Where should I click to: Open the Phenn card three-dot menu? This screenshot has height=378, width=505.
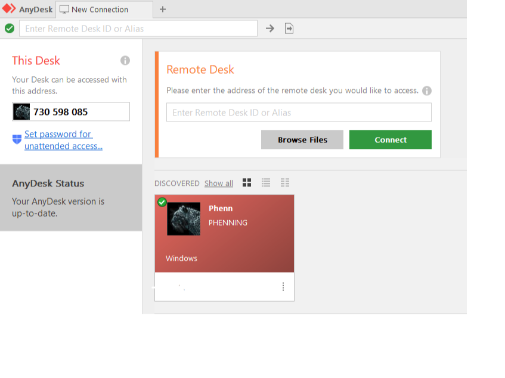point(283,287)
